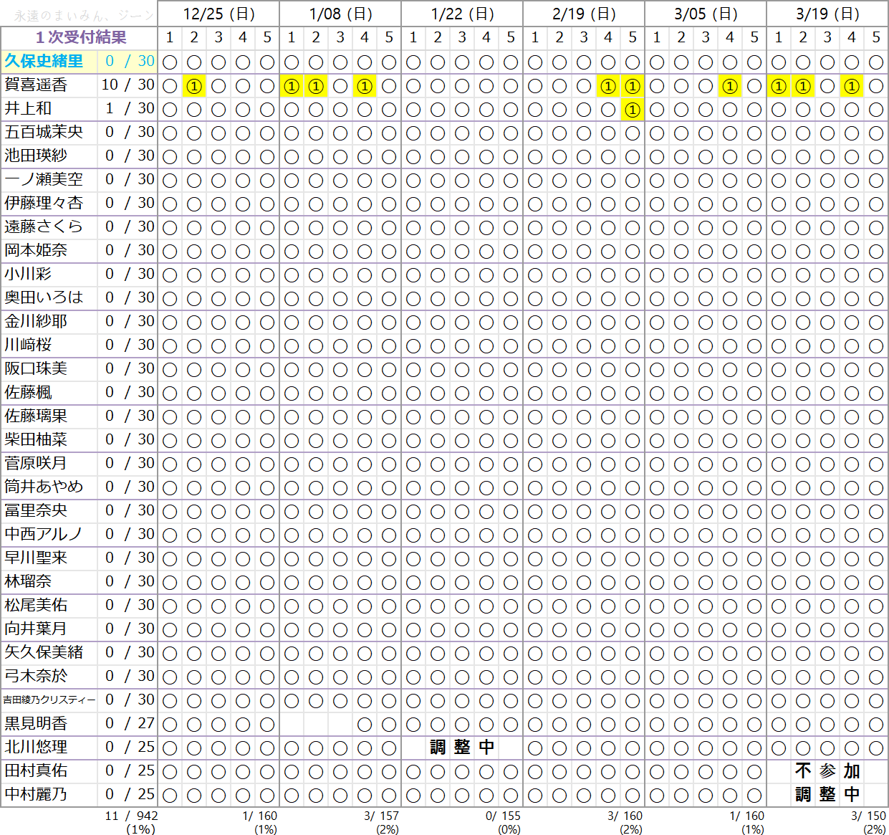Viewport: 889px width, 835px height.
Task: Click the name 賀喜遥香
Action: click(x=36, y=85)
